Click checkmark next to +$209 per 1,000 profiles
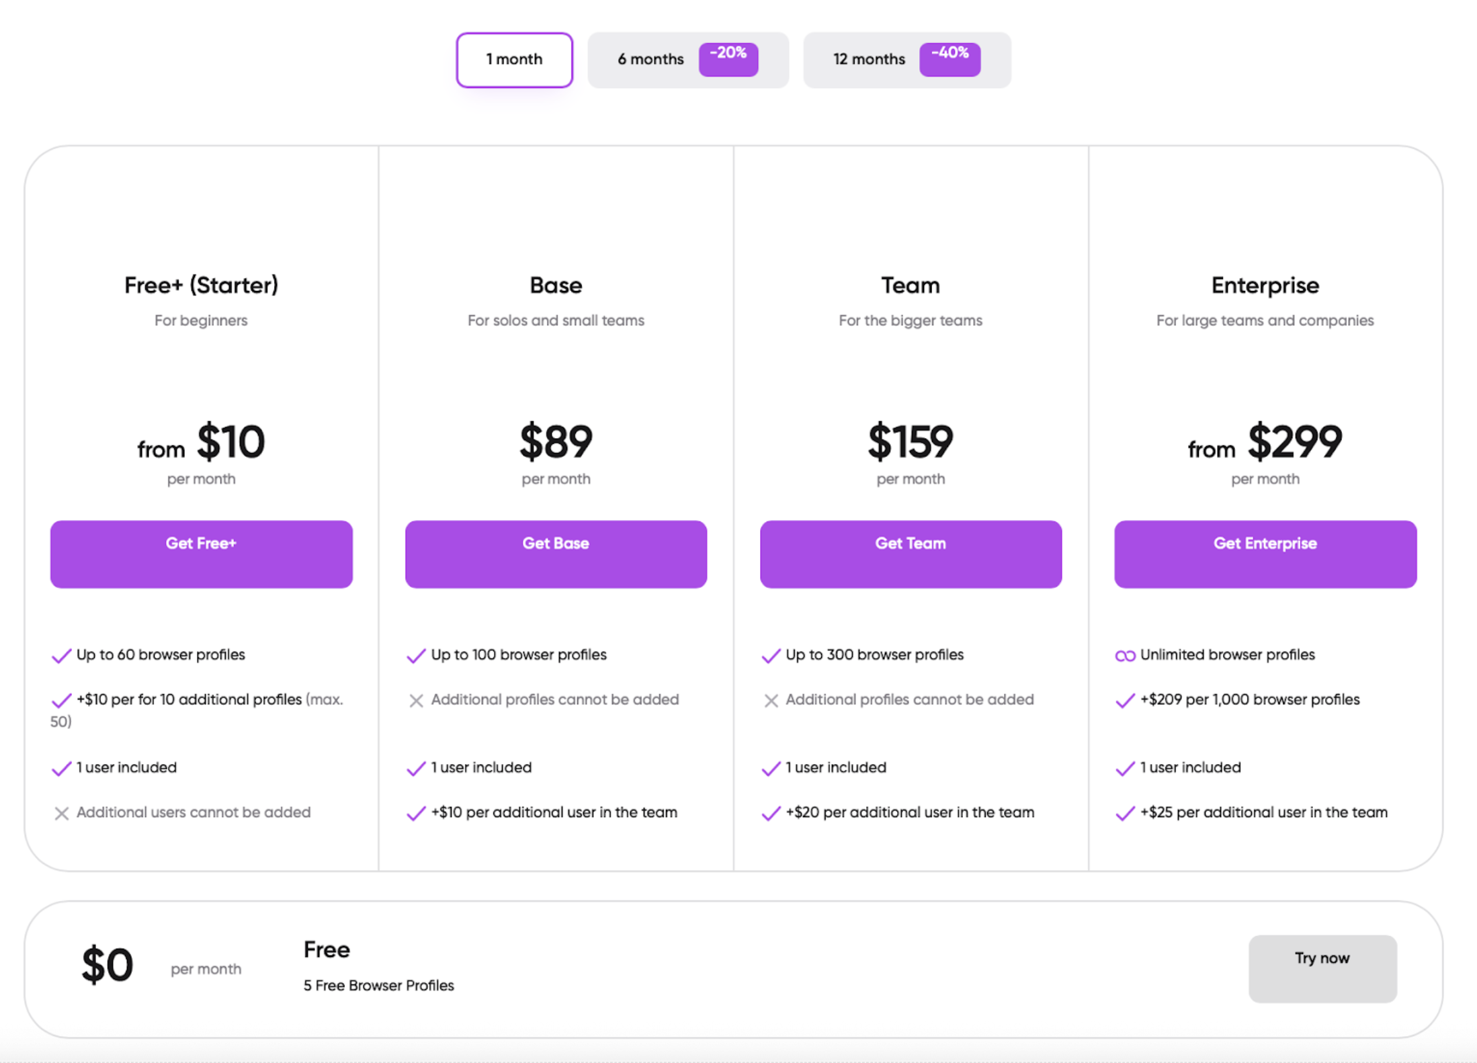 (x=1125, y=701)
